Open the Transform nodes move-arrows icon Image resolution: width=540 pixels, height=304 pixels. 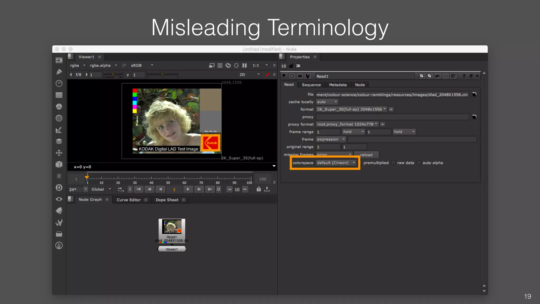point(59,153)
